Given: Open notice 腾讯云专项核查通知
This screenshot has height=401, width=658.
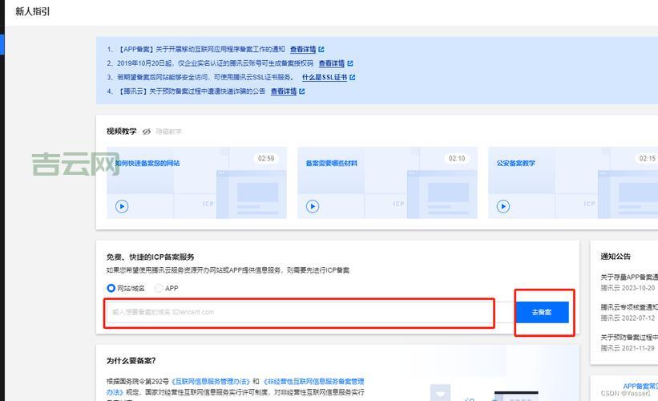Looking at the screenshot, I should [x=629, y=307].
